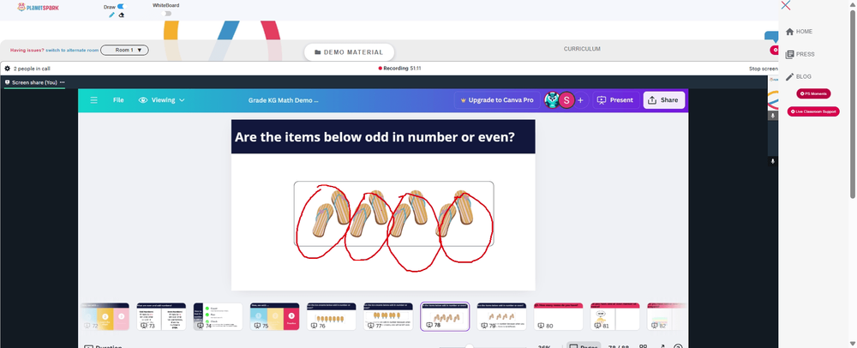Click the S collaborator avatar
The width and height of the screenshot is (857, 348).
click(x=566, y=100)
